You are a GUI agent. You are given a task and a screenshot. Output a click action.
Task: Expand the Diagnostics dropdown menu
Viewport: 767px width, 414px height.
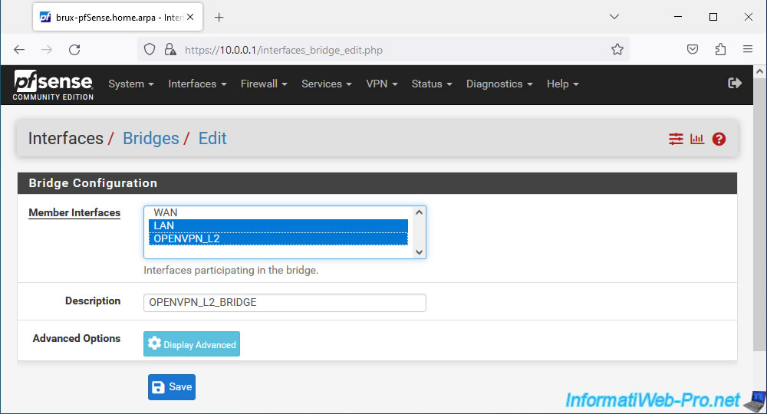click(x=499, y=84)
